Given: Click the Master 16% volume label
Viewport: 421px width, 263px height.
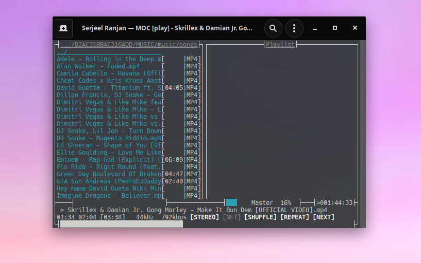Looking at the screenshot, I should pyautogui.click(x=271, y=203).
